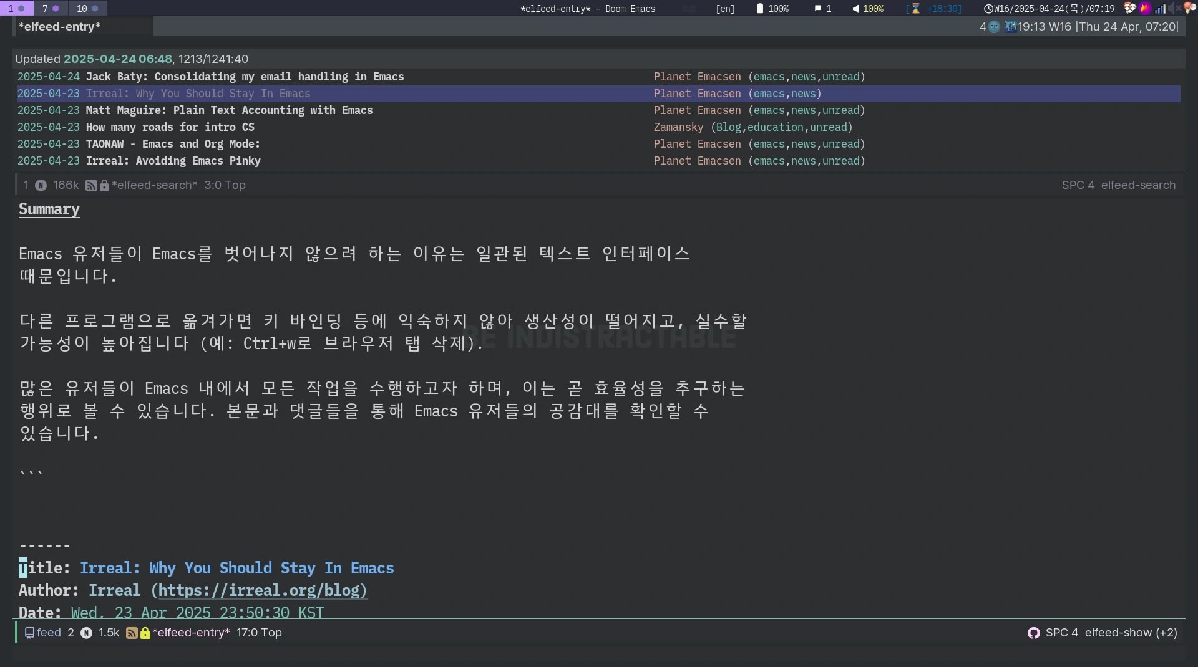
Task: Click the elfeed-search major mode label
Action: point(1137,185)
